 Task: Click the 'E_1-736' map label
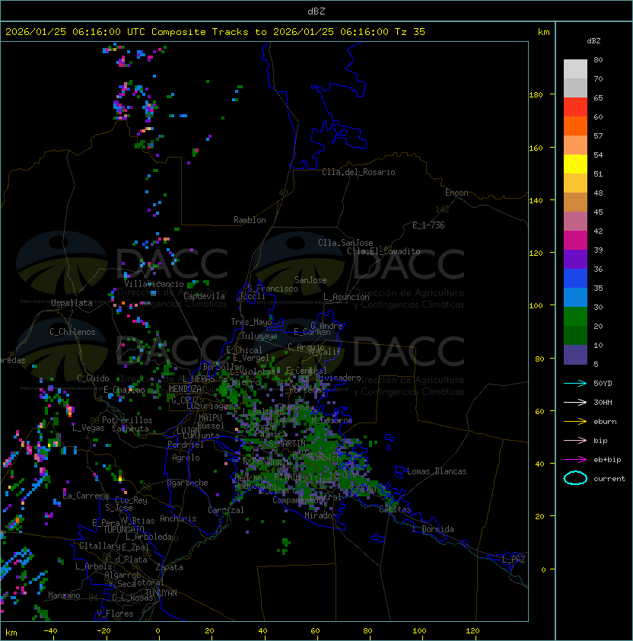pos(428,225)
